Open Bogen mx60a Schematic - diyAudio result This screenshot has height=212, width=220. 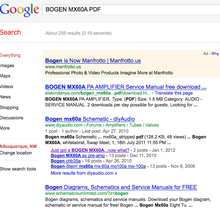pyautogui.click(x=90, y=119)
